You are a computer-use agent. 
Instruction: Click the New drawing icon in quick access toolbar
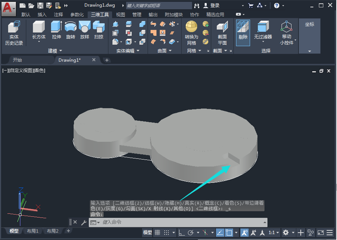click(22, 6)
